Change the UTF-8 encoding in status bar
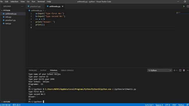This screenshot has width=189, height=106. pos(167,105)
